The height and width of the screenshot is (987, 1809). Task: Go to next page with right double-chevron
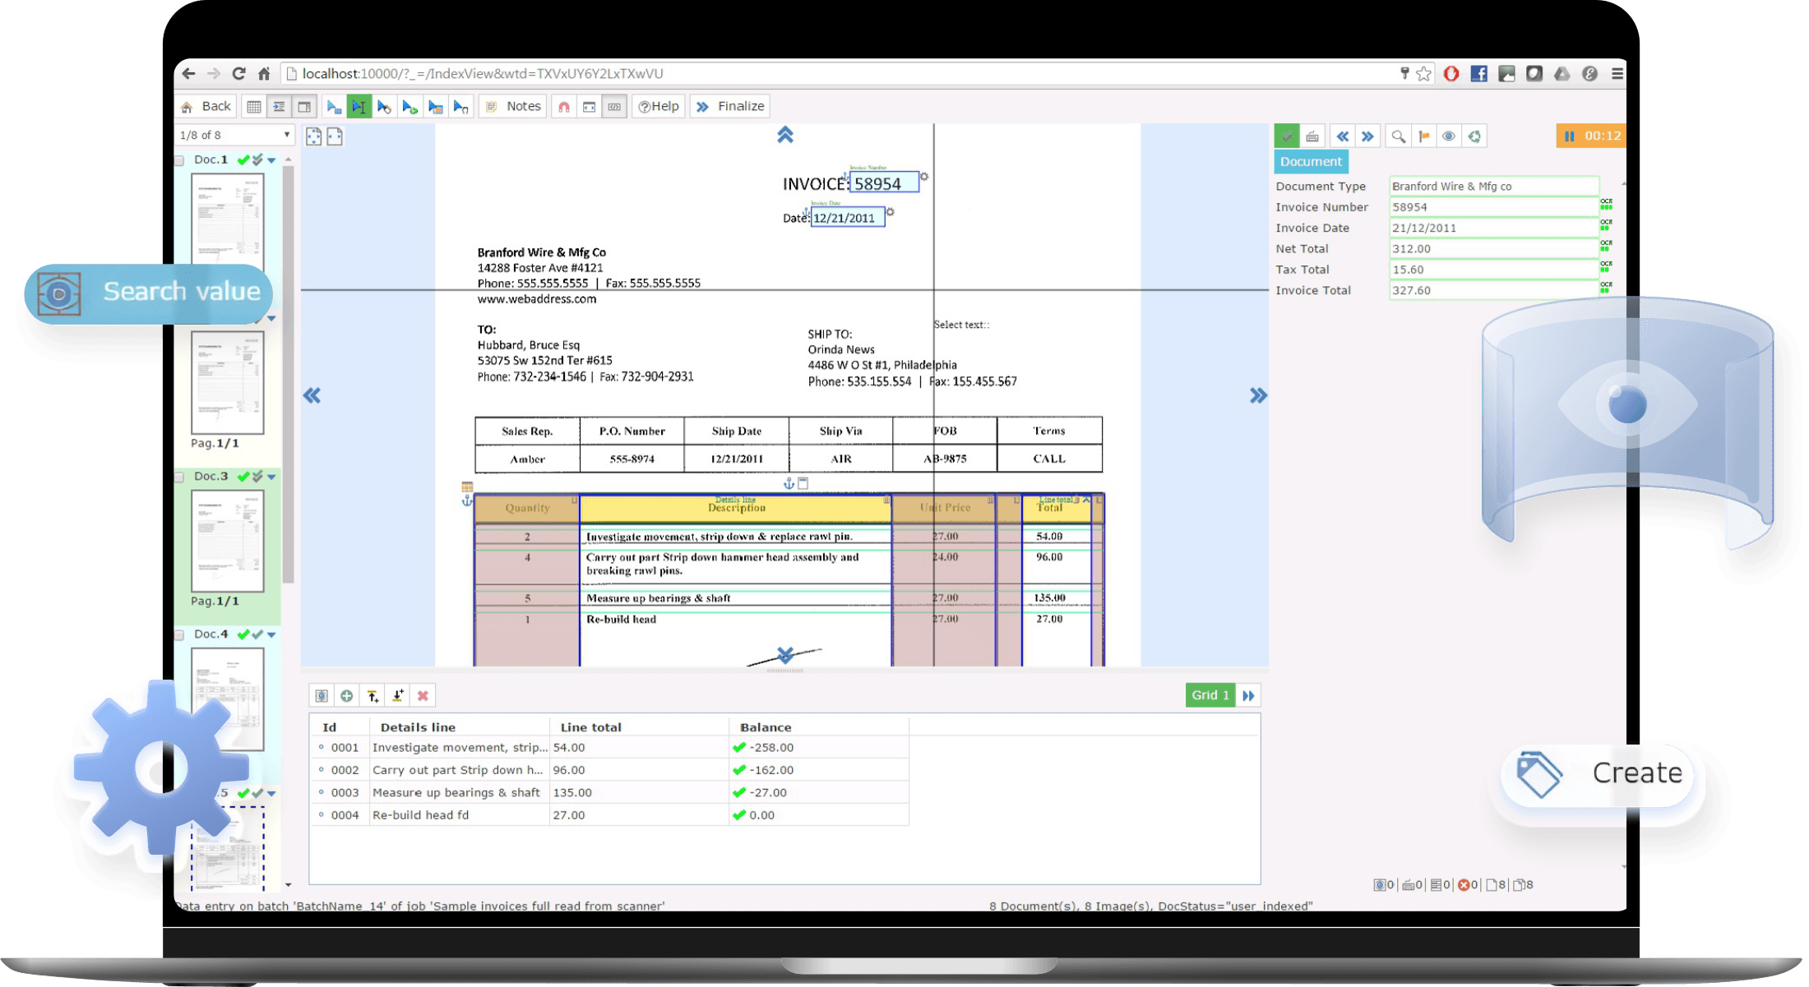coord(1258,396)
